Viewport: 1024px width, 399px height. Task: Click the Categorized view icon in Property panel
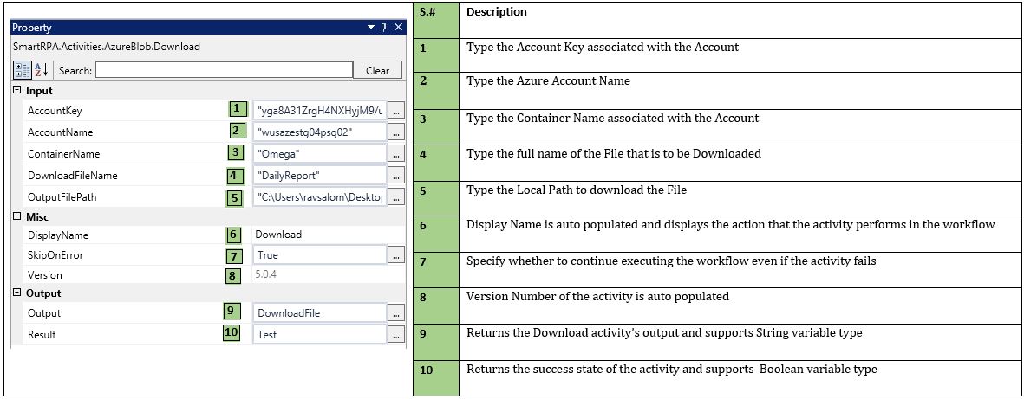[23, 71]
